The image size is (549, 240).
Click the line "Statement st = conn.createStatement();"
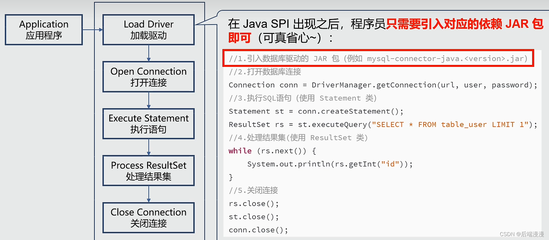[x=316, y=111]
